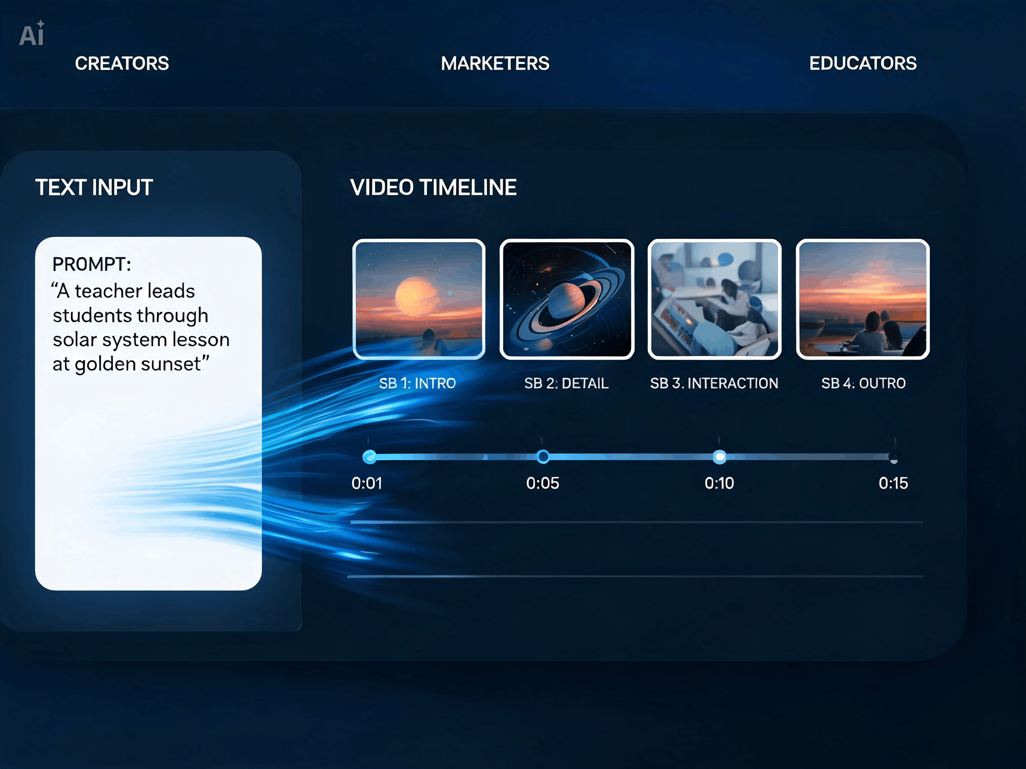Open the SB 1: Intro thumbnail
The width and height of the screenshot is (1026, 769).
pyautogui.click(x=419, y=300)
